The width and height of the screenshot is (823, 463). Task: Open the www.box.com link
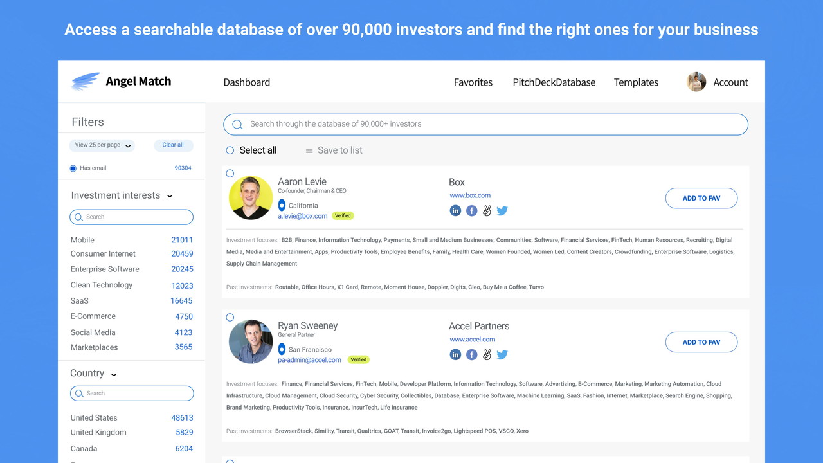470,195
